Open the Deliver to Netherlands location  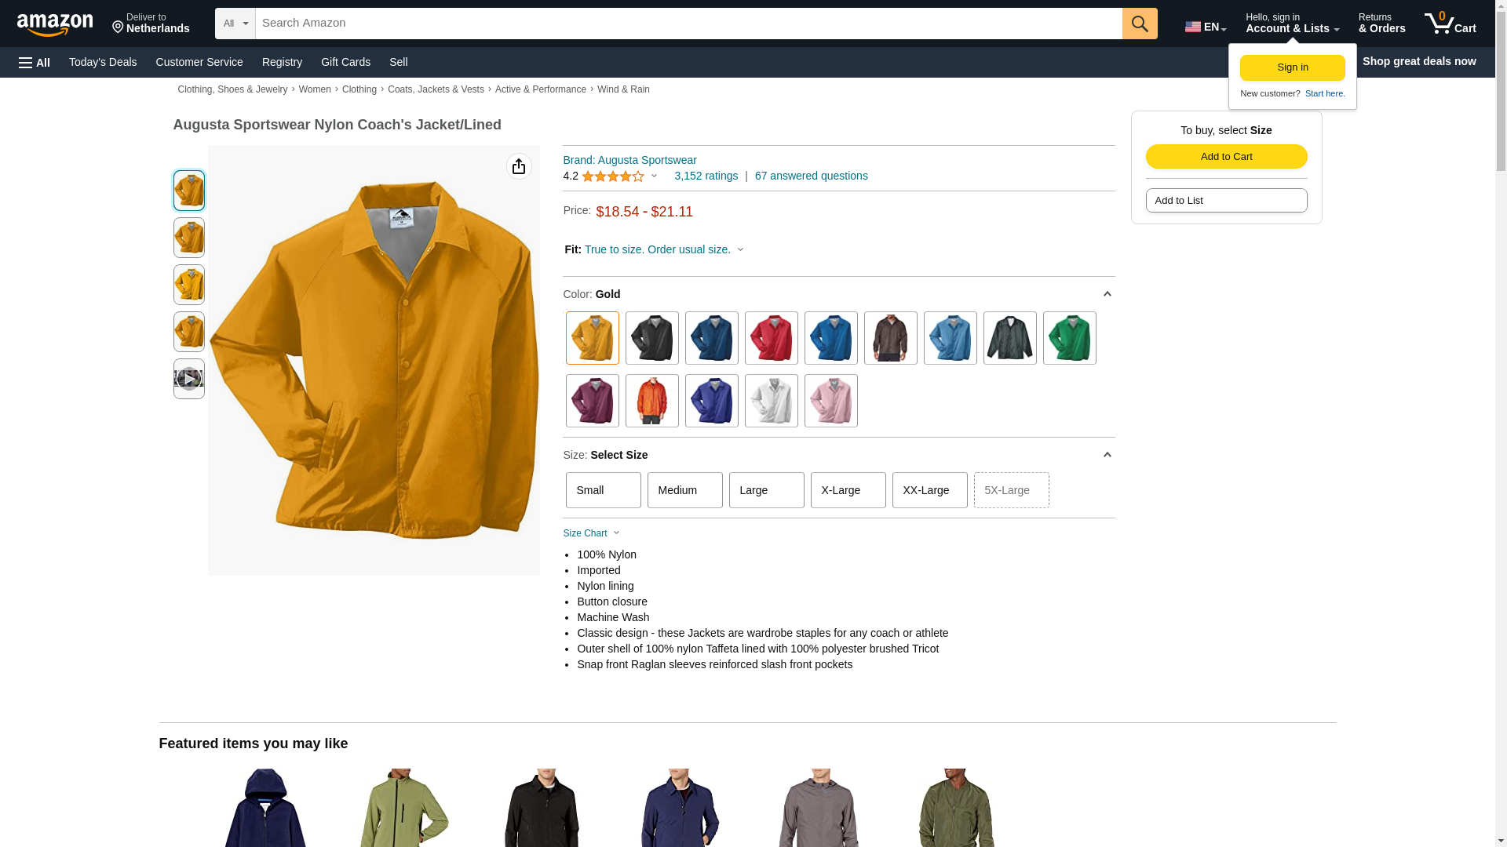151,24
